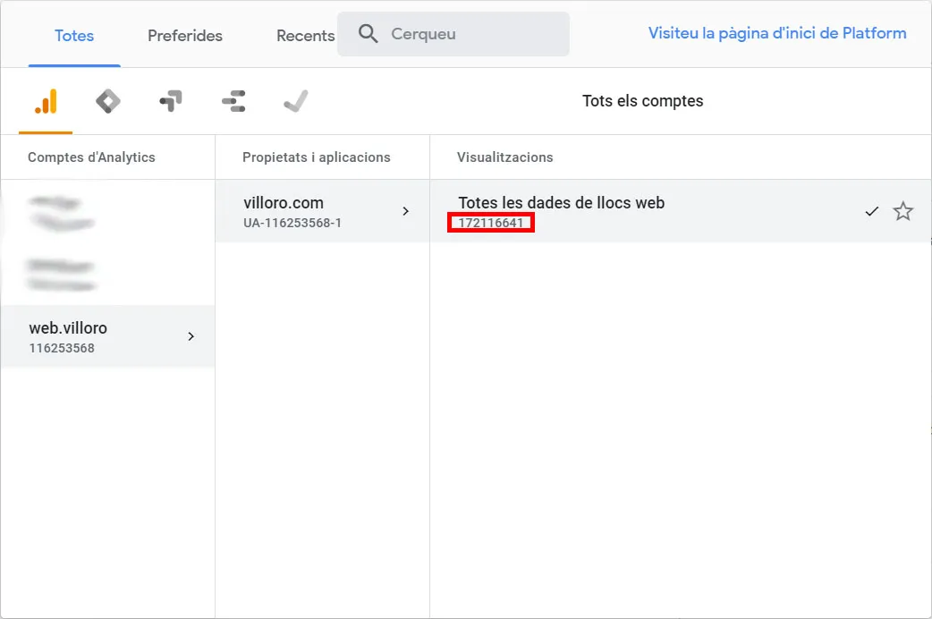The image size is (932, 619).
Task: Open 'Tots els comptes' selector
Action: pyautogui.click(x=642, y=101)
